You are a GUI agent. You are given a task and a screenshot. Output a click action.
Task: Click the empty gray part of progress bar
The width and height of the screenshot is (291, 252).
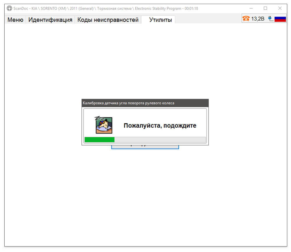[x=160, y=140]
